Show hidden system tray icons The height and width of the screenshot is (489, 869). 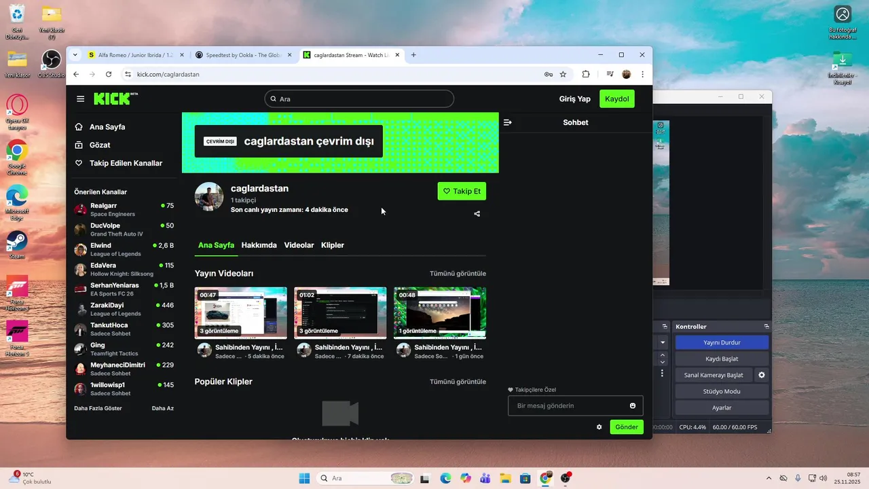pos(769,478)
